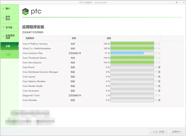The image size is (186, 136).
Task: Click 正在安装文件 status of Creo Common Files
Action: (x=75, y=53)
